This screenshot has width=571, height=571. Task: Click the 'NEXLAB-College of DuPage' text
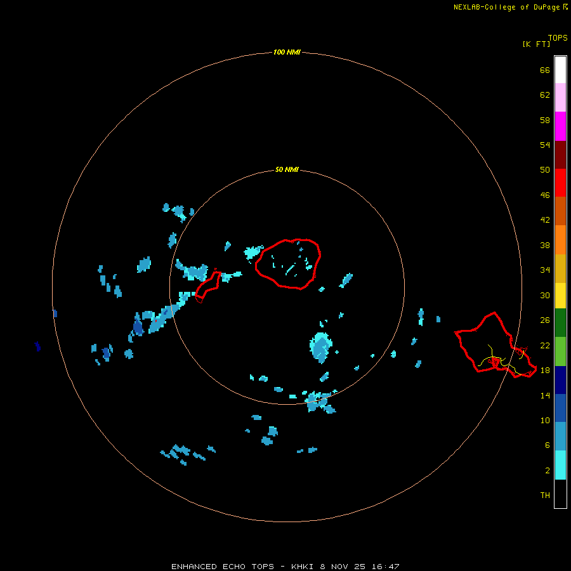(506, 7)
